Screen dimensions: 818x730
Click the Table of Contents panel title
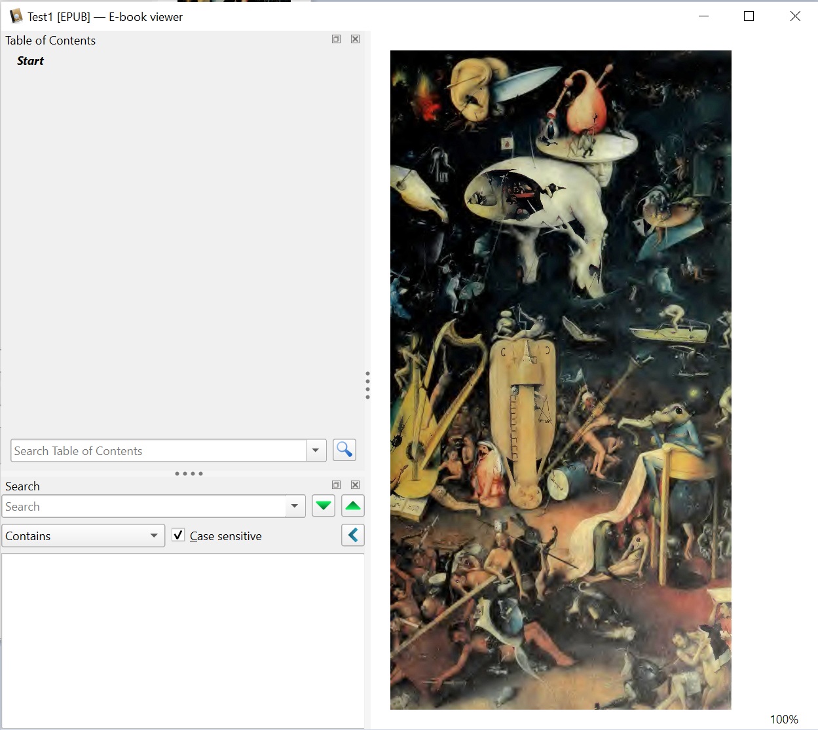50,40
